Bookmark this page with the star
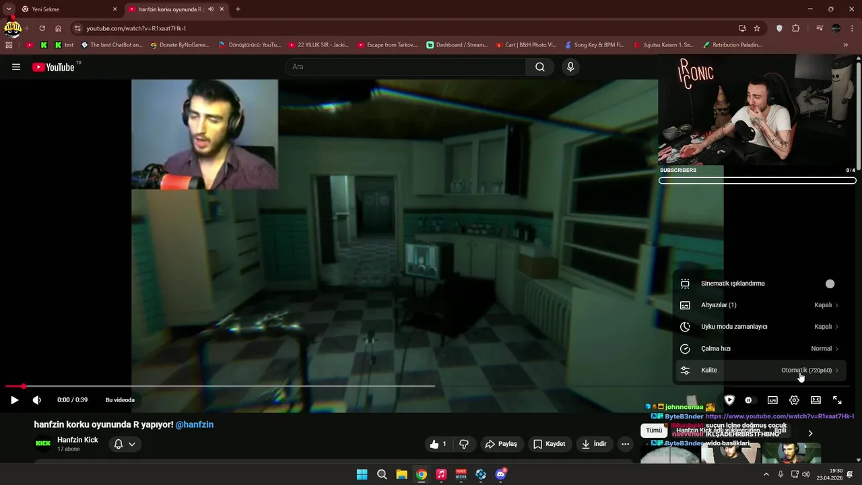 click(757, 28)
